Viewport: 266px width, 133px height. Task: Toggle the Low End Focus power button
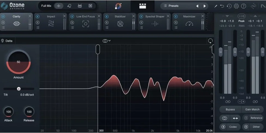point(72,16)
